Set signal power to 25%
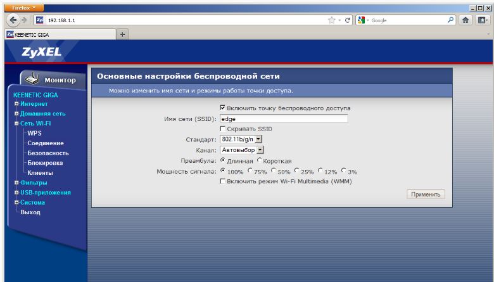Viewport: 494px width, 282px height. [x=296, y=170]
